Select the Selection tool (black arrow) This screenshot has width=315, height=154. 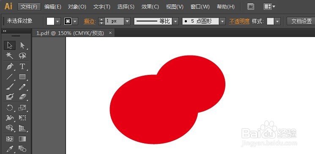(10, 45)
